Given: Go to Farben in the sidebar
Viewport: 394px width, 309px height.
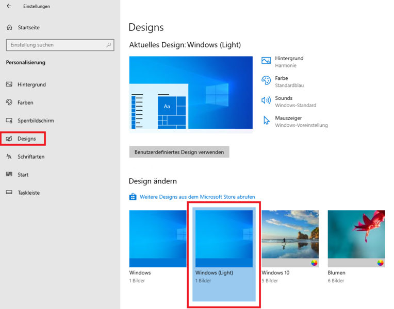Looking at the screenshot, I should point(25,102).
